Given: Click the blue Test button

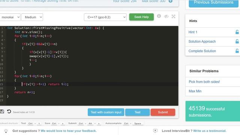Looking at the screenshot, I should click(138, 112).
